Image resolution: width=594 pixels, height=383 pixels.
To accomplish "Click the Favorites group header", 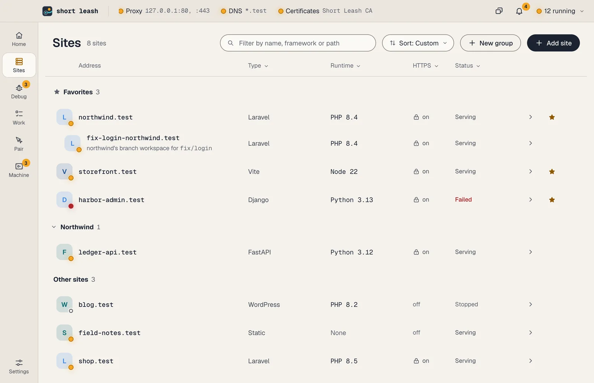I will (77, 92).
